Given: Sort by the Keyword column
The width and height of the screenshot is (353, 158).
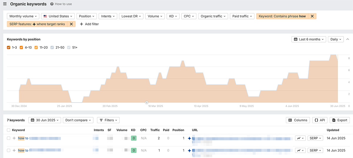Looking at the screenshot, I should tap(19, 130).
